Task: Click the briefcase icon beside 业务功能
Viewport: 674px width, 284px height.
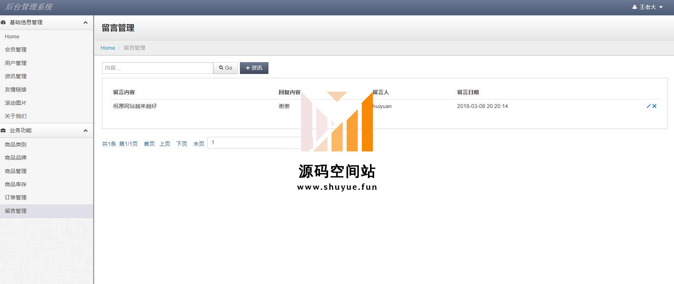Action: 3,130
